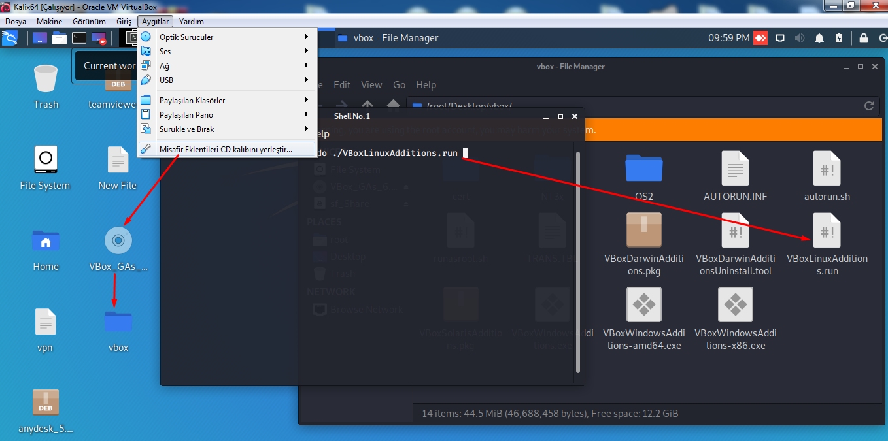The height and width of the screenshot is (441, 888).
Task: Click the Shell No.1 terminal scrollbar
Action: click(577, 262)
